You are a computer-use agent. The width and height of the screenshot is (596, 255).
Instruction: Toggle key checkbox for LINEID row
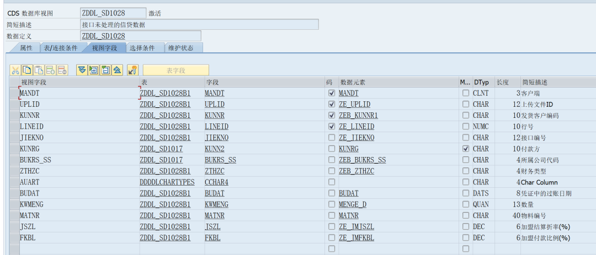(x=332, y=126)
